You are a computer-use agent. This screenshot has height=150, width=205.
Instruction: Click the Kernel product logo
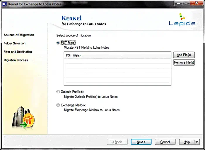tap(72, 18)
